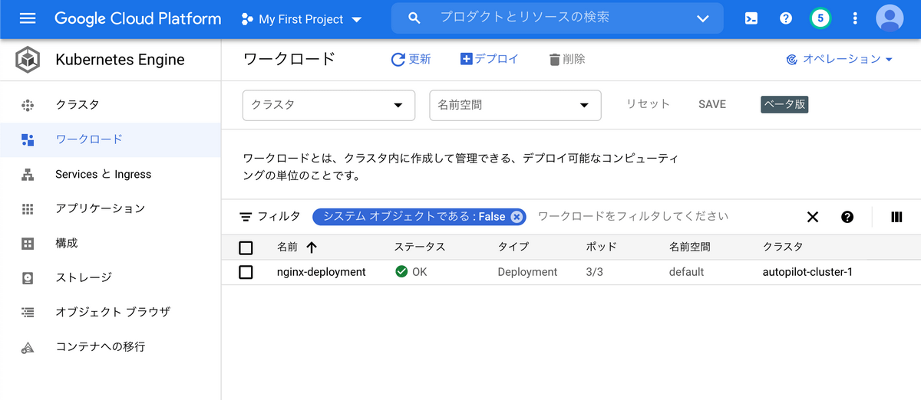Click the green OK status icon
Viewport: 921px width, 400px height.
(x=401, y=271)
